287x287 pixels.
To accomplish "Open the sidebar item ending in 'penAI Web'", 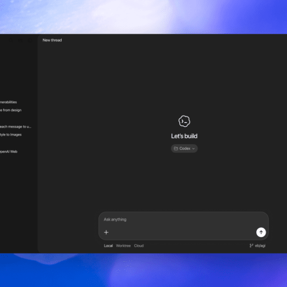I will point(9,152).
